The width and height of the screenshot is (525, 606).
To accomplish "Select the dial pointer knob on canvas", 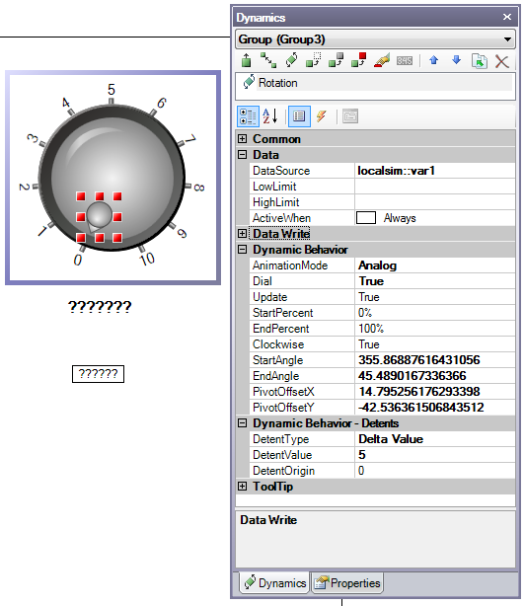I will [99, 216].
